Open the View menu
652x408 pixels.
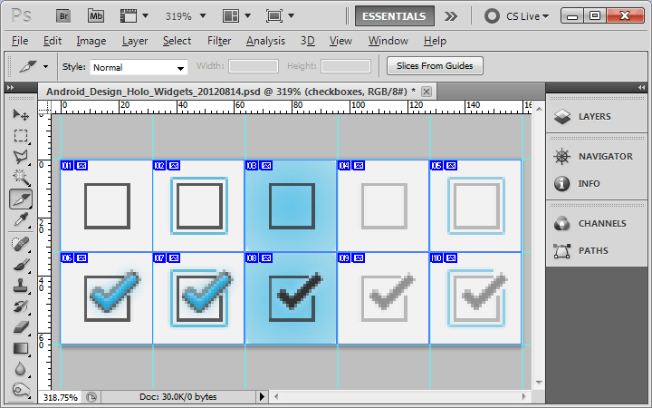click(x=340, y=41)
